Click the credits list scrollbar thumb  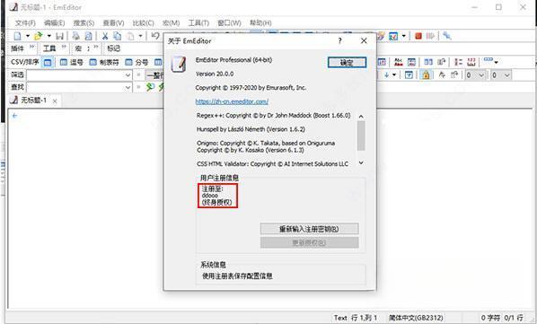coord(361,136)
